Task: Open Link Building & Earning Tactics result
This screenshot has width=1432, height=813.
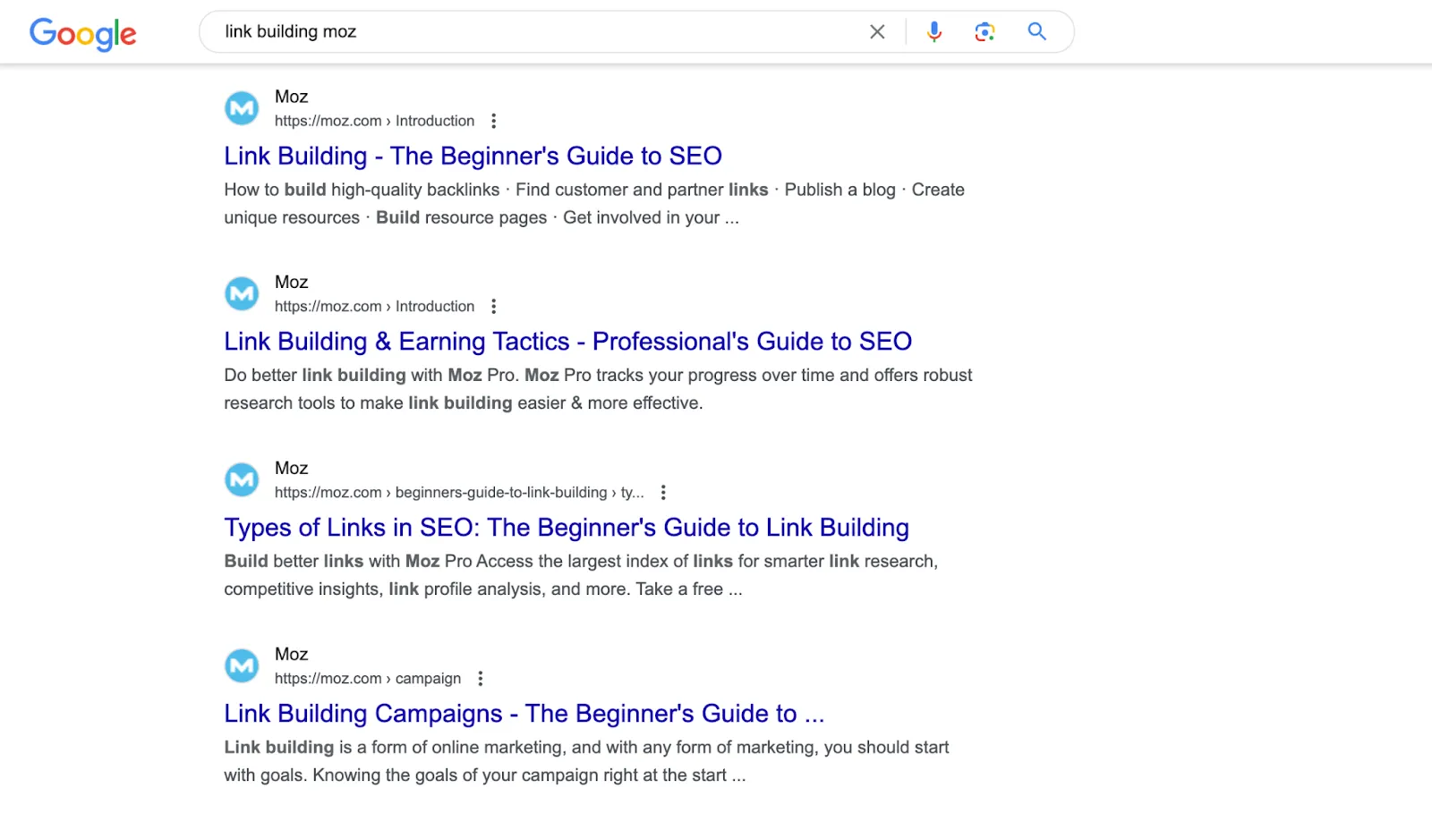Action: pyautogui.click(x=567, y=341)
